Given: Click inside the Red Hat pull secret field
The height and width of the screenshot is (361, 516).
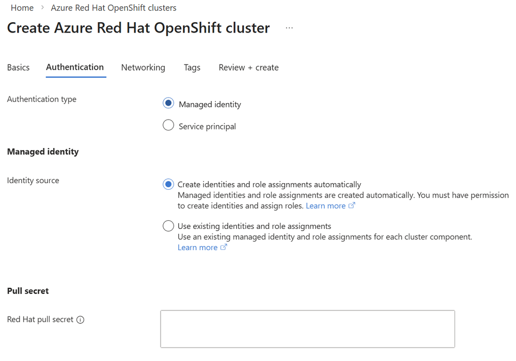Looking at the screenshot, I should (x=307, y=328).
